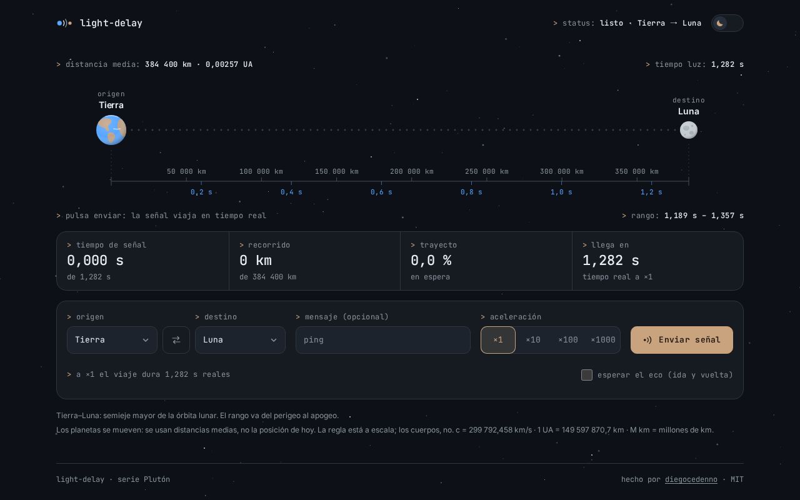Image resolution: width=800 pixels, height=500 pixels.
Task: Swap origin and destination
Action: point(176,340)
